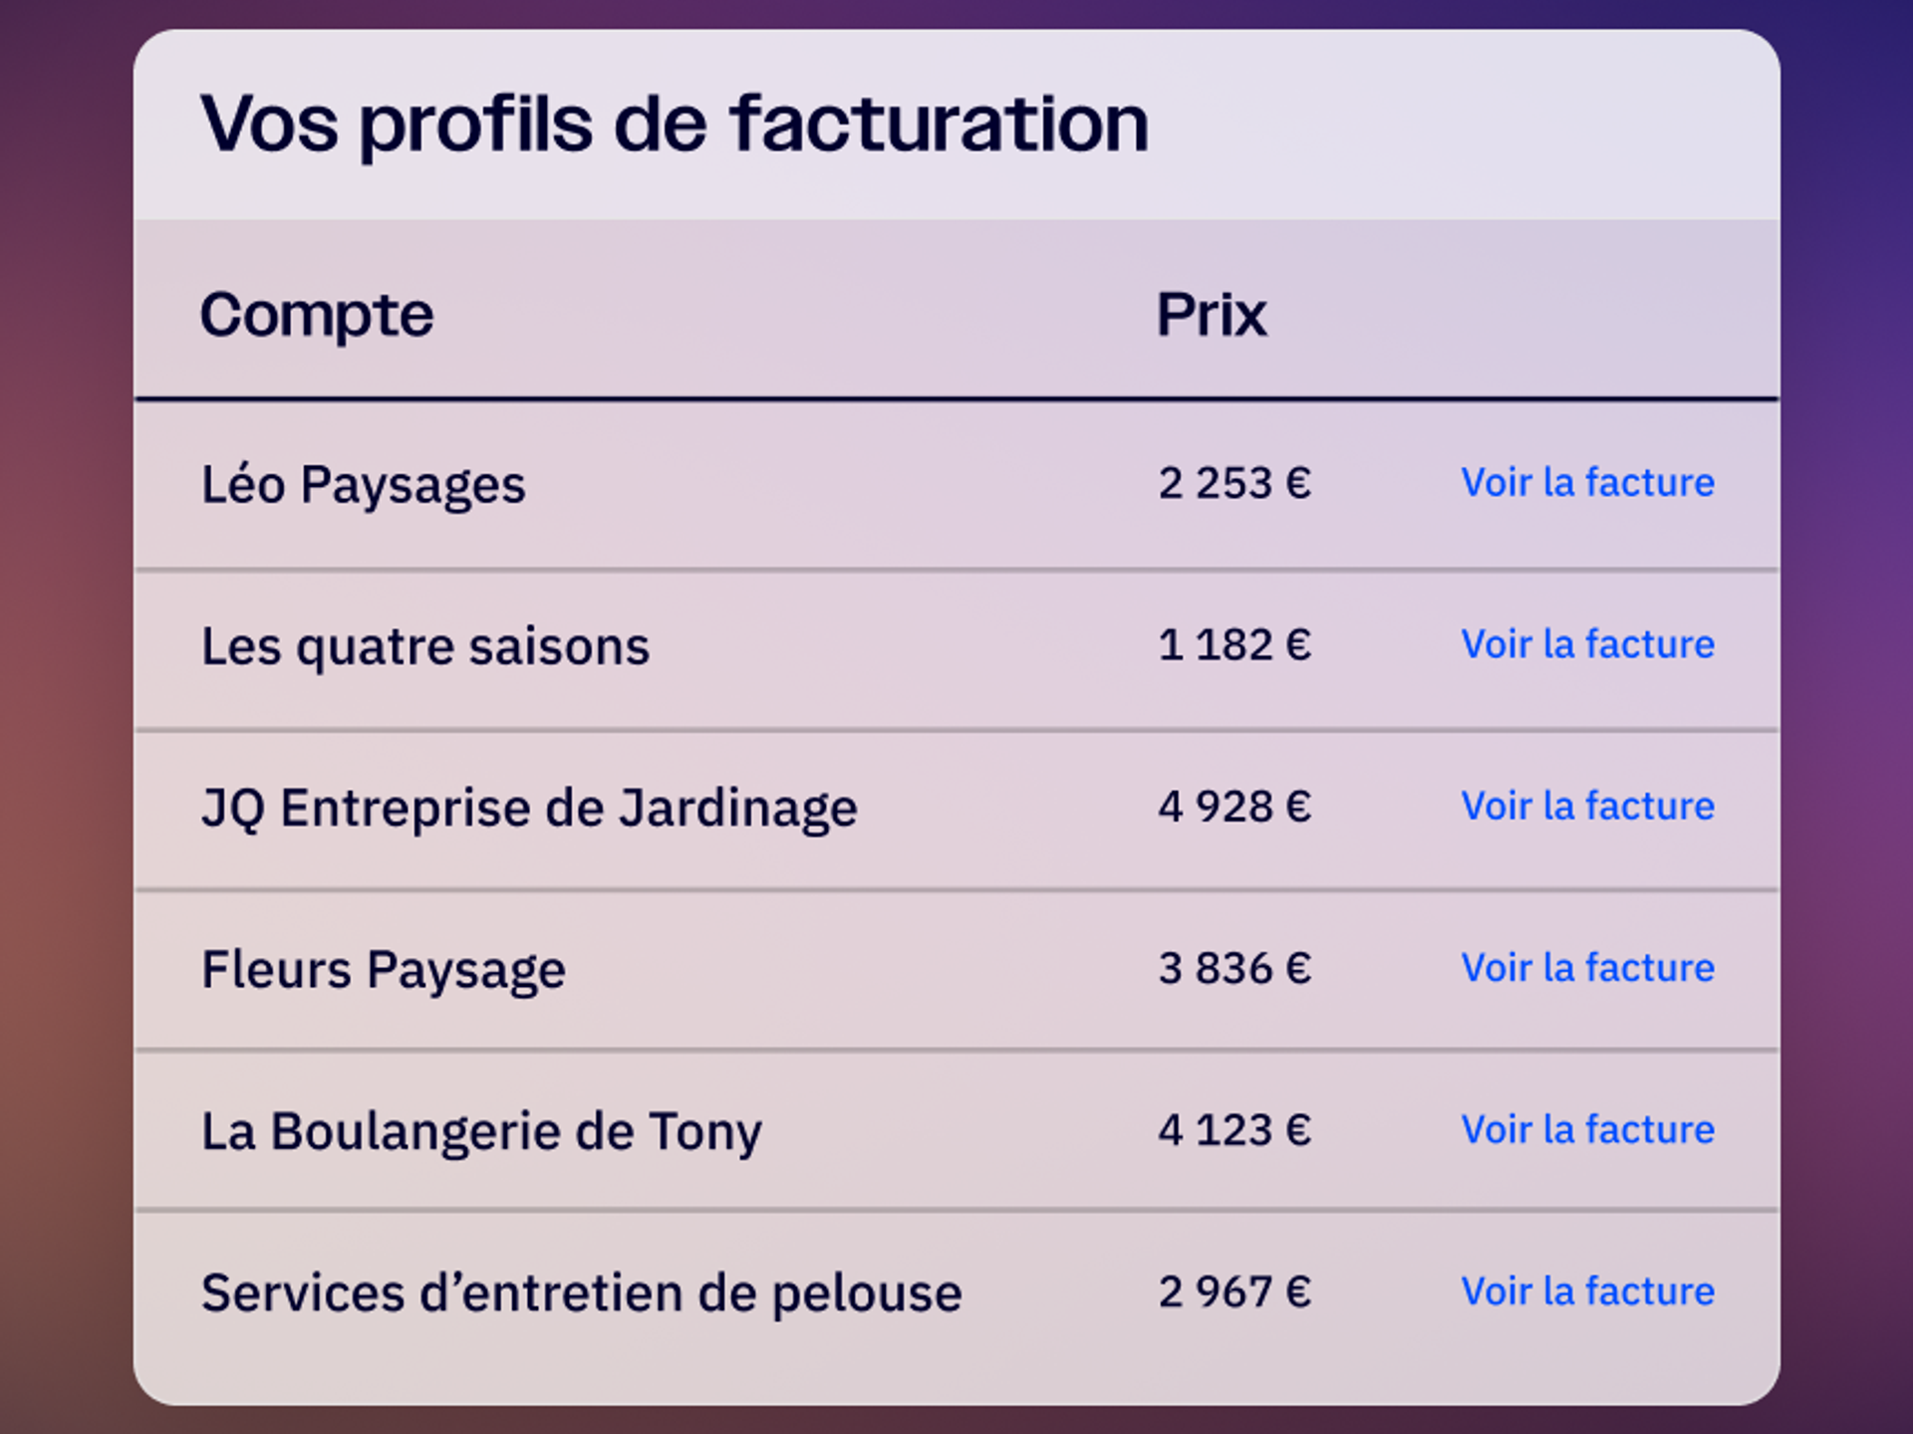Open invoice for Services d'entretien de pelouse
The height and width of the screenshot is (1434, 1913).
pyautogui.click(x=1587, y=1292)
